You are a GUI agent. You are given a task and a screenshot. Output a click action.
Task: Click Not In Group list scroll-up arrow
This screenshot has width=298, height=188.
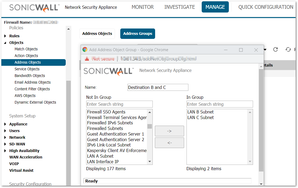[x=150, y=112]
